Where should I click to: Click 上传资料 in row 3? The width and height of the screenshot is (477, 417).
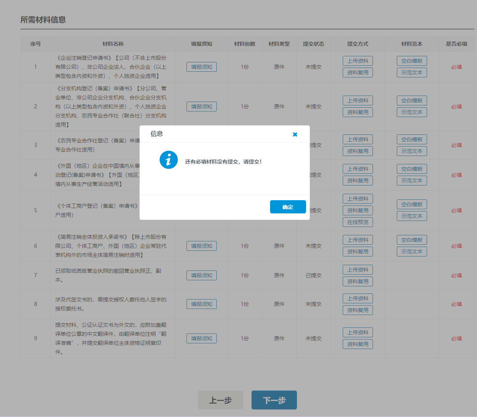click(x=358, y=139)
